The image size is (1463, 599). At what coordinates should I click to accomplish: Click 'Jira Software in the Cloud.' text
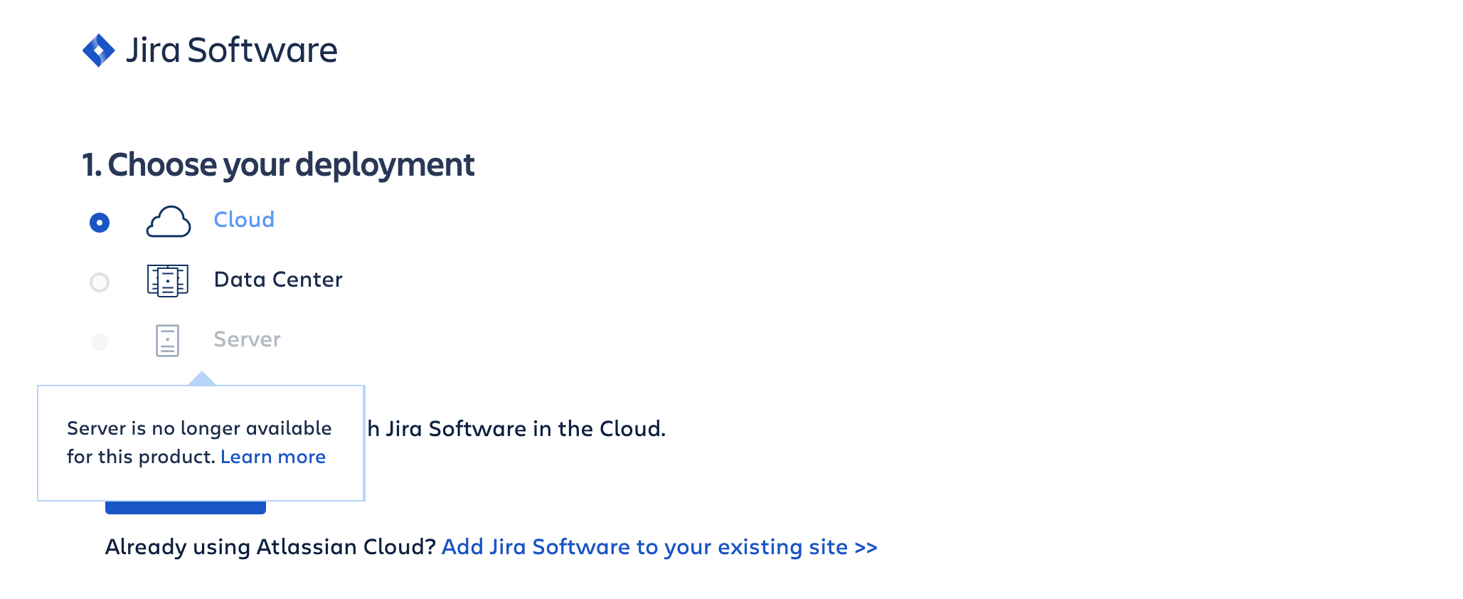pos(526,428)
